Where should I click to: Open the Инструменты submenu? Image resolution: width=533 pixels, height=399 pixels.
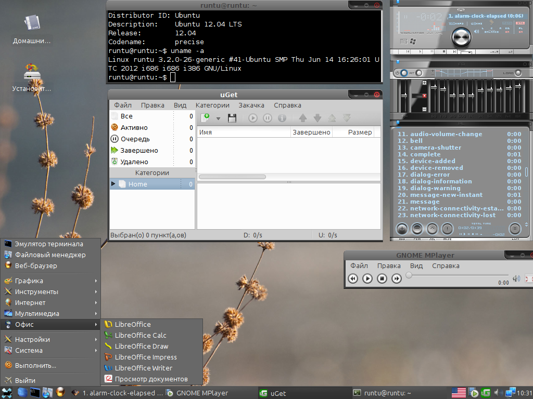pos(50,291)
